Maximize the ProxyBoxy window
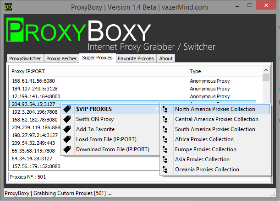The image size is (280, 201). (250, 5)
